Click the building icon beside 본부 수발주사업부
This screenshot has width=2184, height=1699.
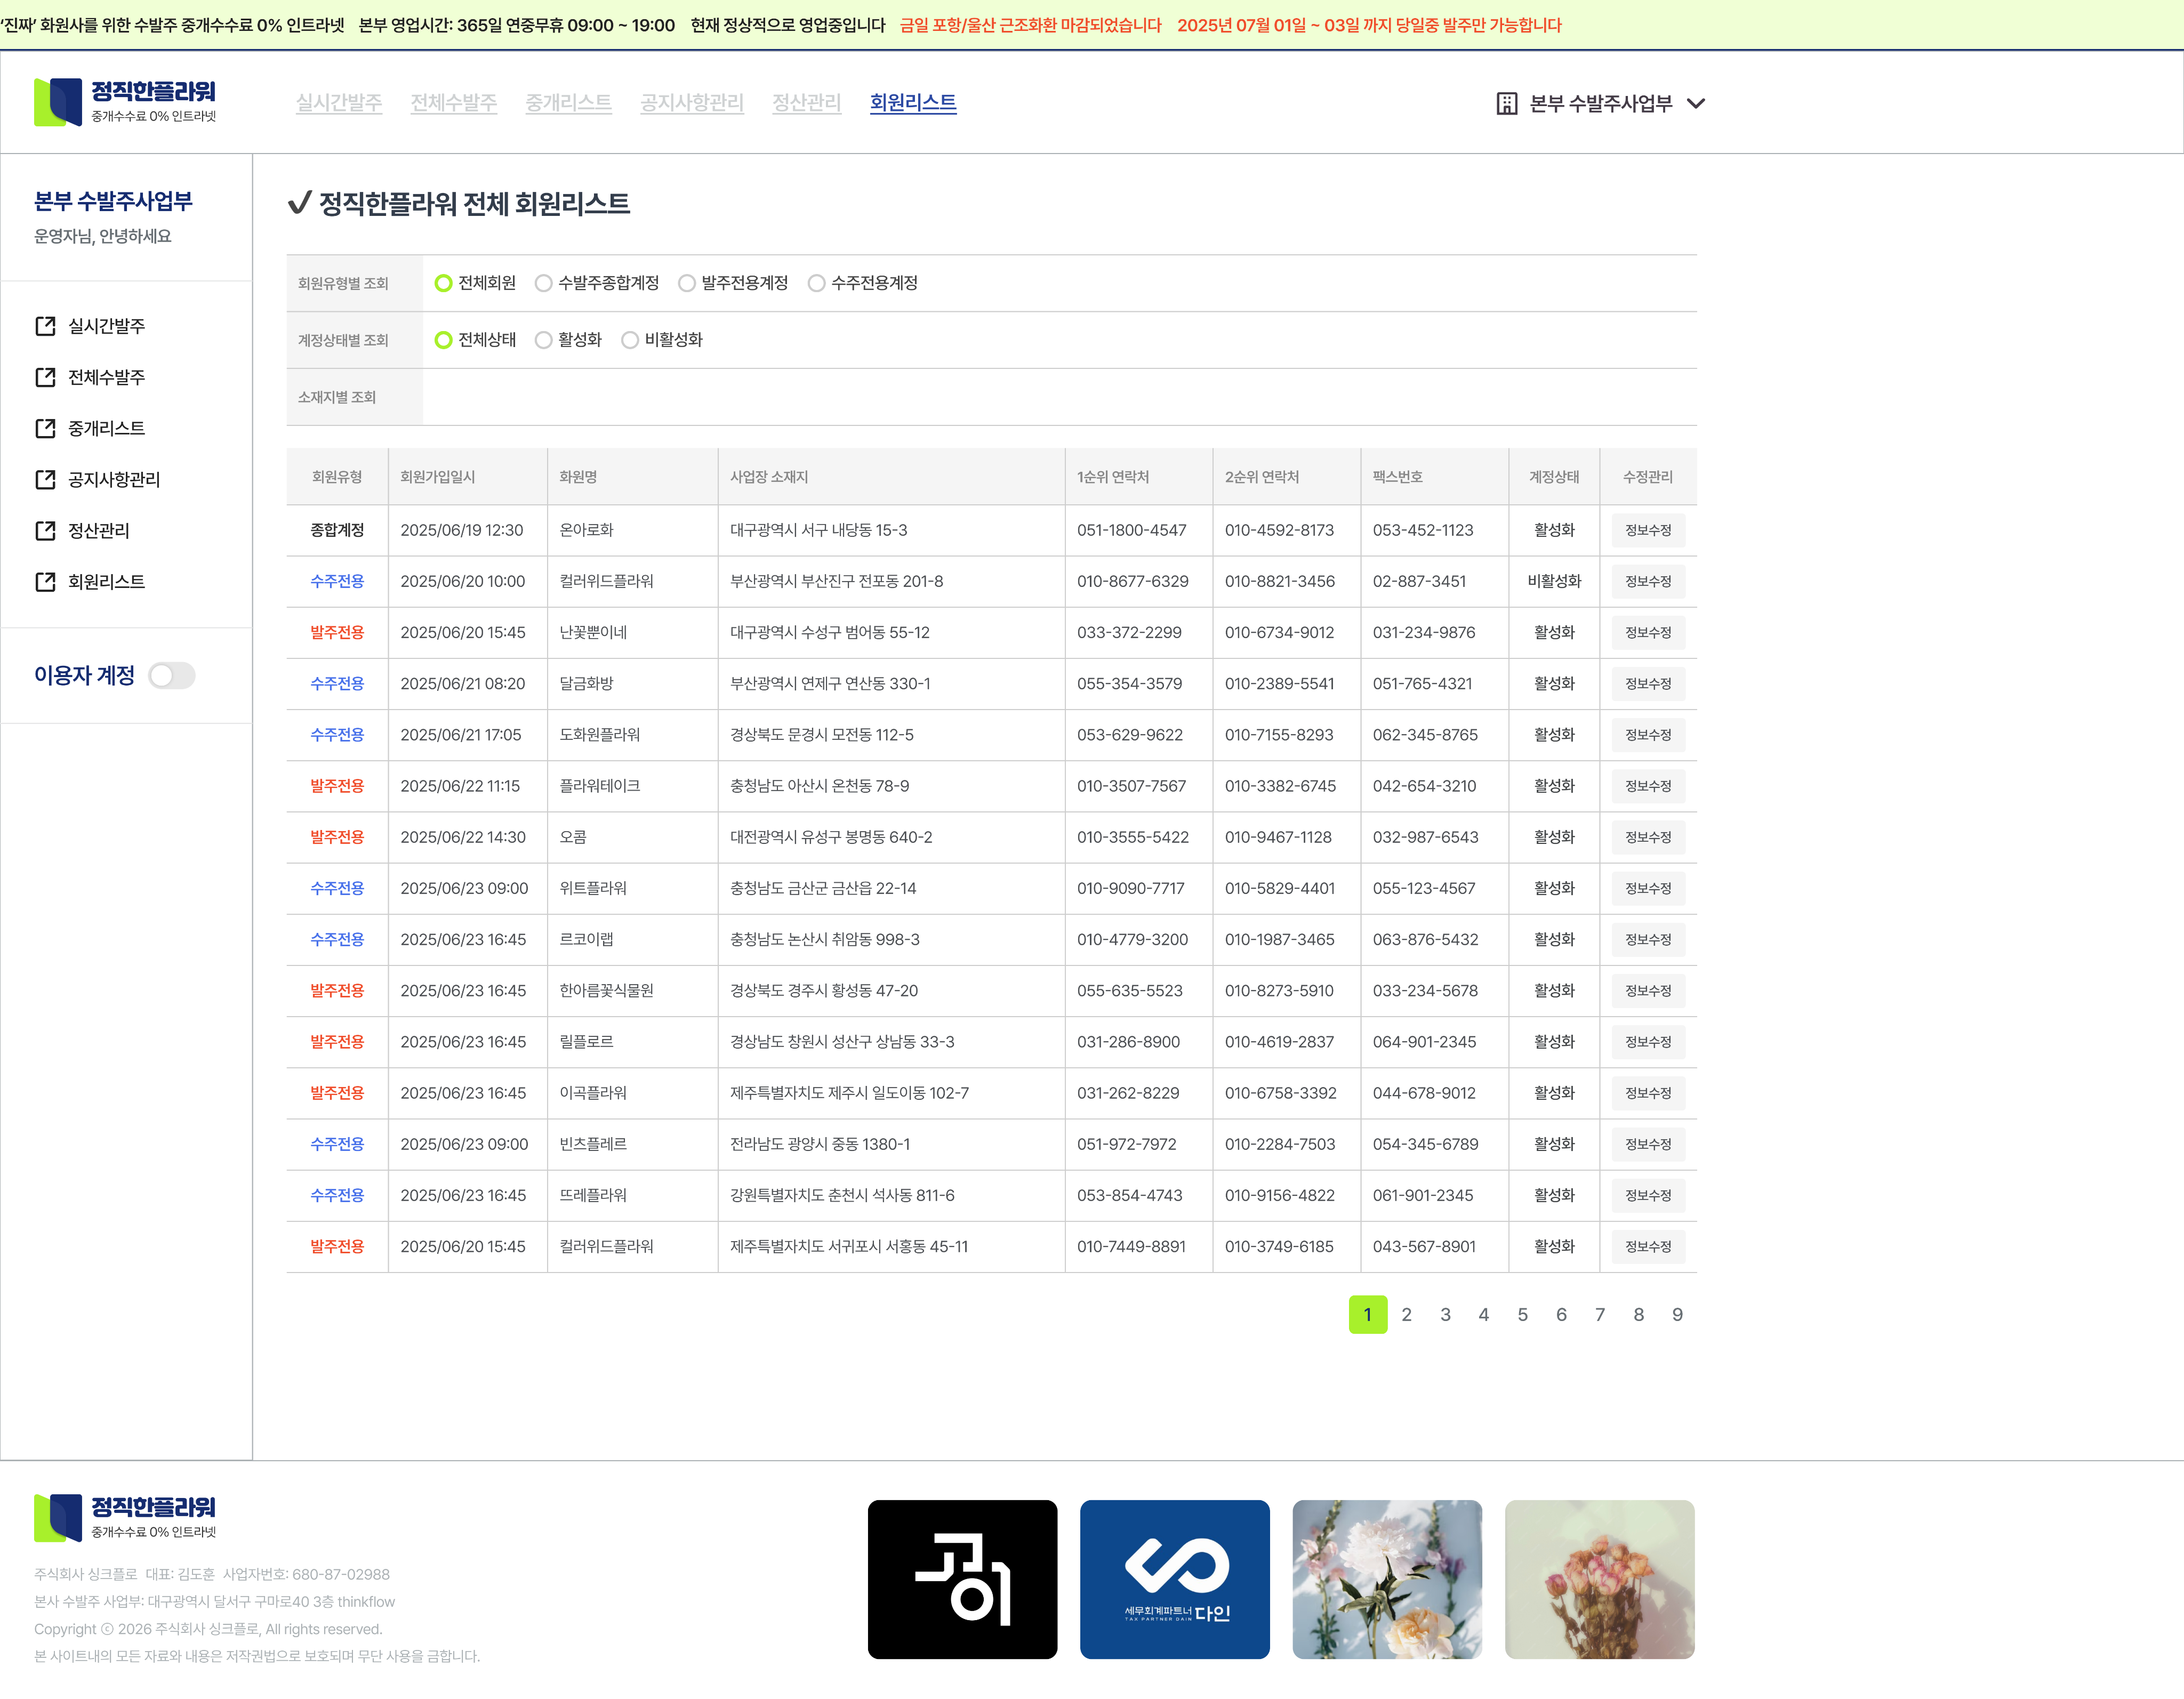pos(1506,103)
